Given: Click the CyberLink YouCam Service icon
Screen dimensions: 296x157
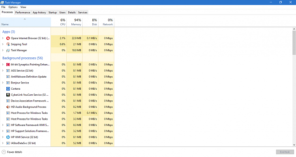Looking at the screenshot, I should point(8,95).
